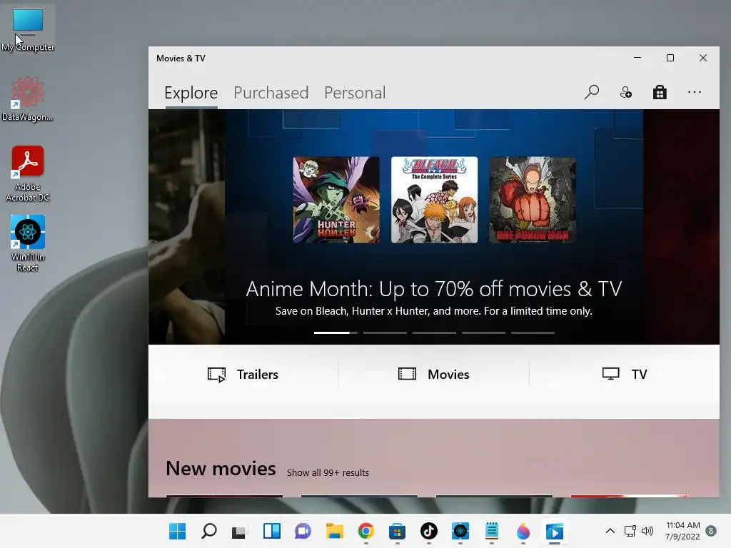
Task: Jump to the fourth banner slide indicator
Action: tap(483, 333)
